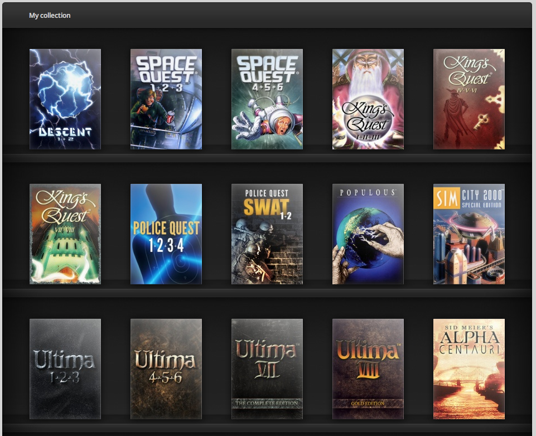Open Police Quest 1+2+3+4 cover

(x=166, y=234)
